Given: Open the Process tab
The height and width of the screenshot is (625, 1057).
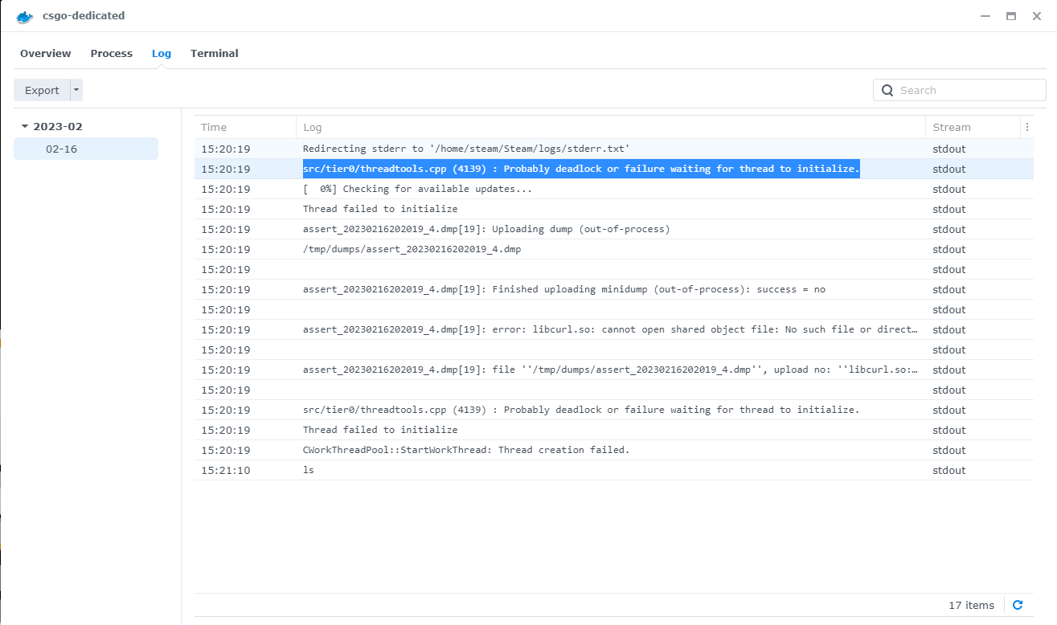Looking at the screenshot, I should [111, 53].
